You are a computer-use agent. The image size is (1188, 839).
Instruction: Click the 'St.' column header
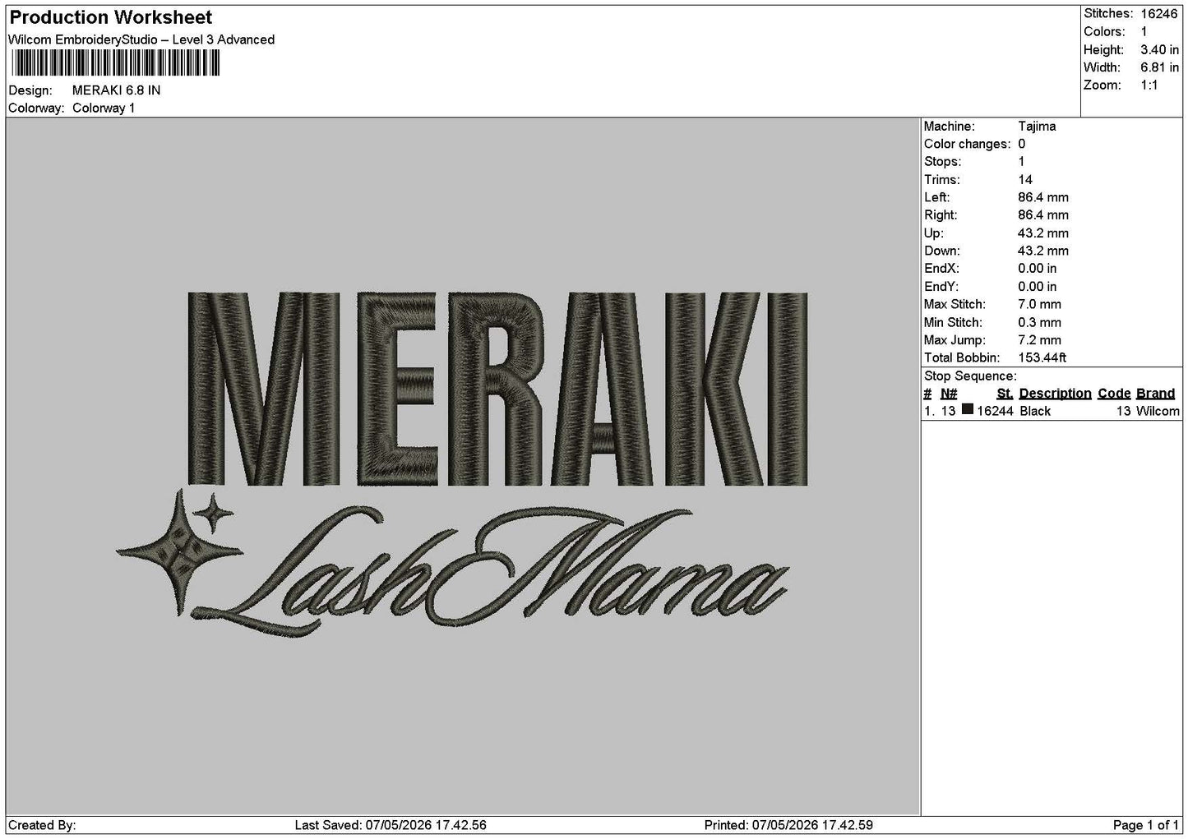coord(1005,394)
